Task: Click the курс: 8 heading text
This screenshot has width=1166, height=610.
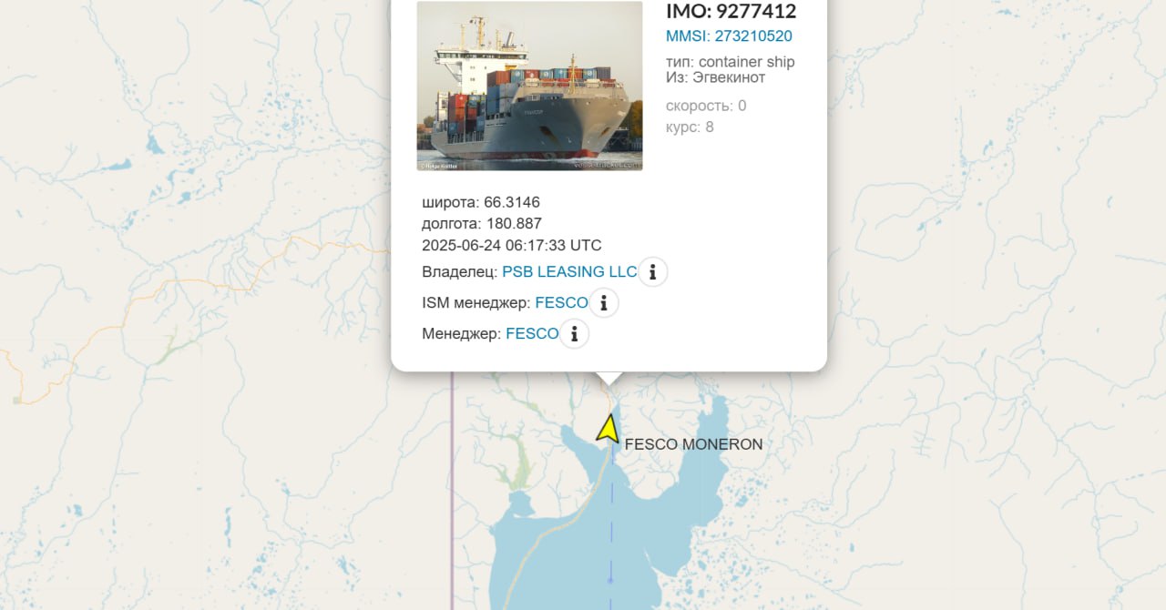Action: (x=690, y=127)
